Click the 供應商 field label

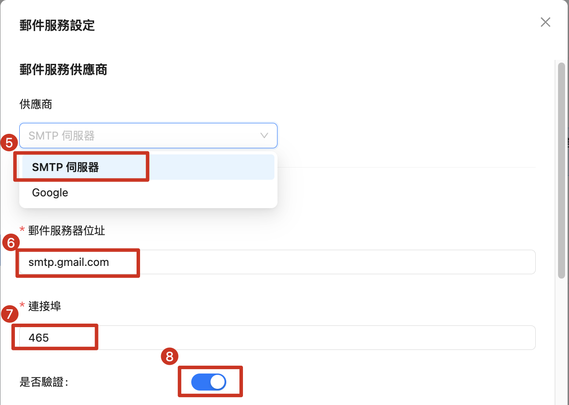point(36,104)
